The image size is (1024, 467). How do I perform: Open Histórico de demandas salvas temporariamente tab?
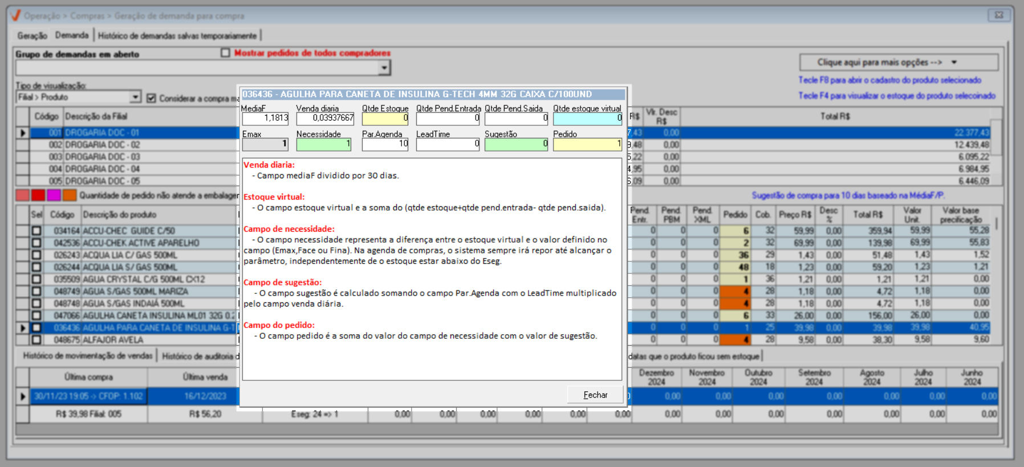[x=177, y=35]
